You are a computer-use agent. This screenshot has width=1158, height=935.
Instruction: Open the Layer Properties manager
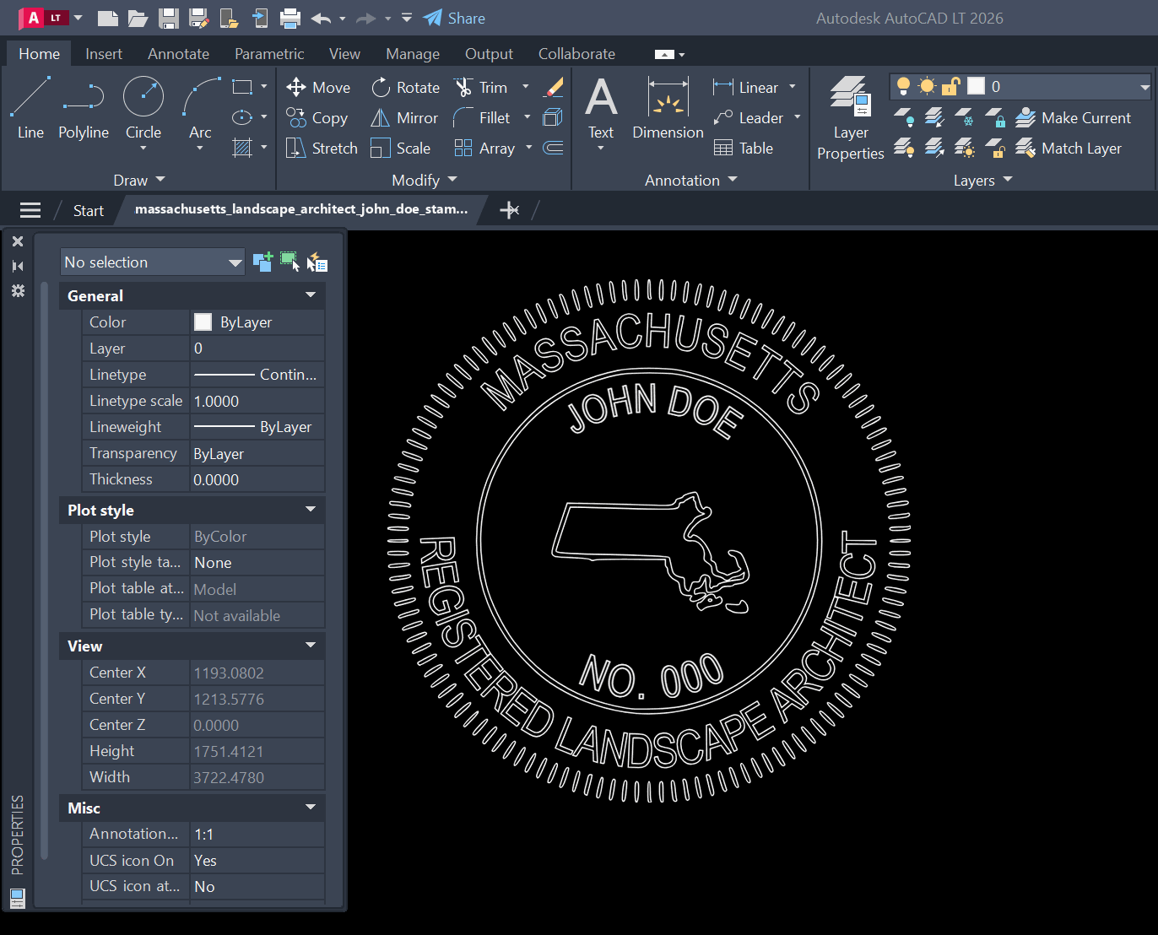pyautogui.click(x=850, y=117)
